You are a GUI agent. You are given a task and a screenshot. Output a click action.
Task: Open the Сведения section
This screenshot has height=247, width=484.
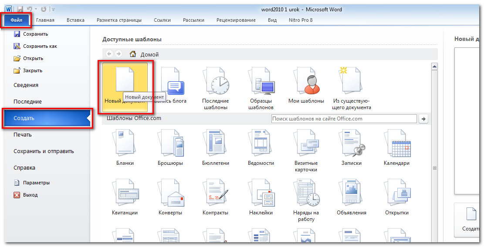click(x=26, y=85)
